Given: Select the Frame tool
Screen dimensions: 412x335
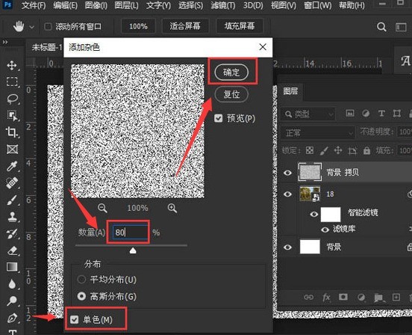Looking at the screenshot, I should pos(12,150).
